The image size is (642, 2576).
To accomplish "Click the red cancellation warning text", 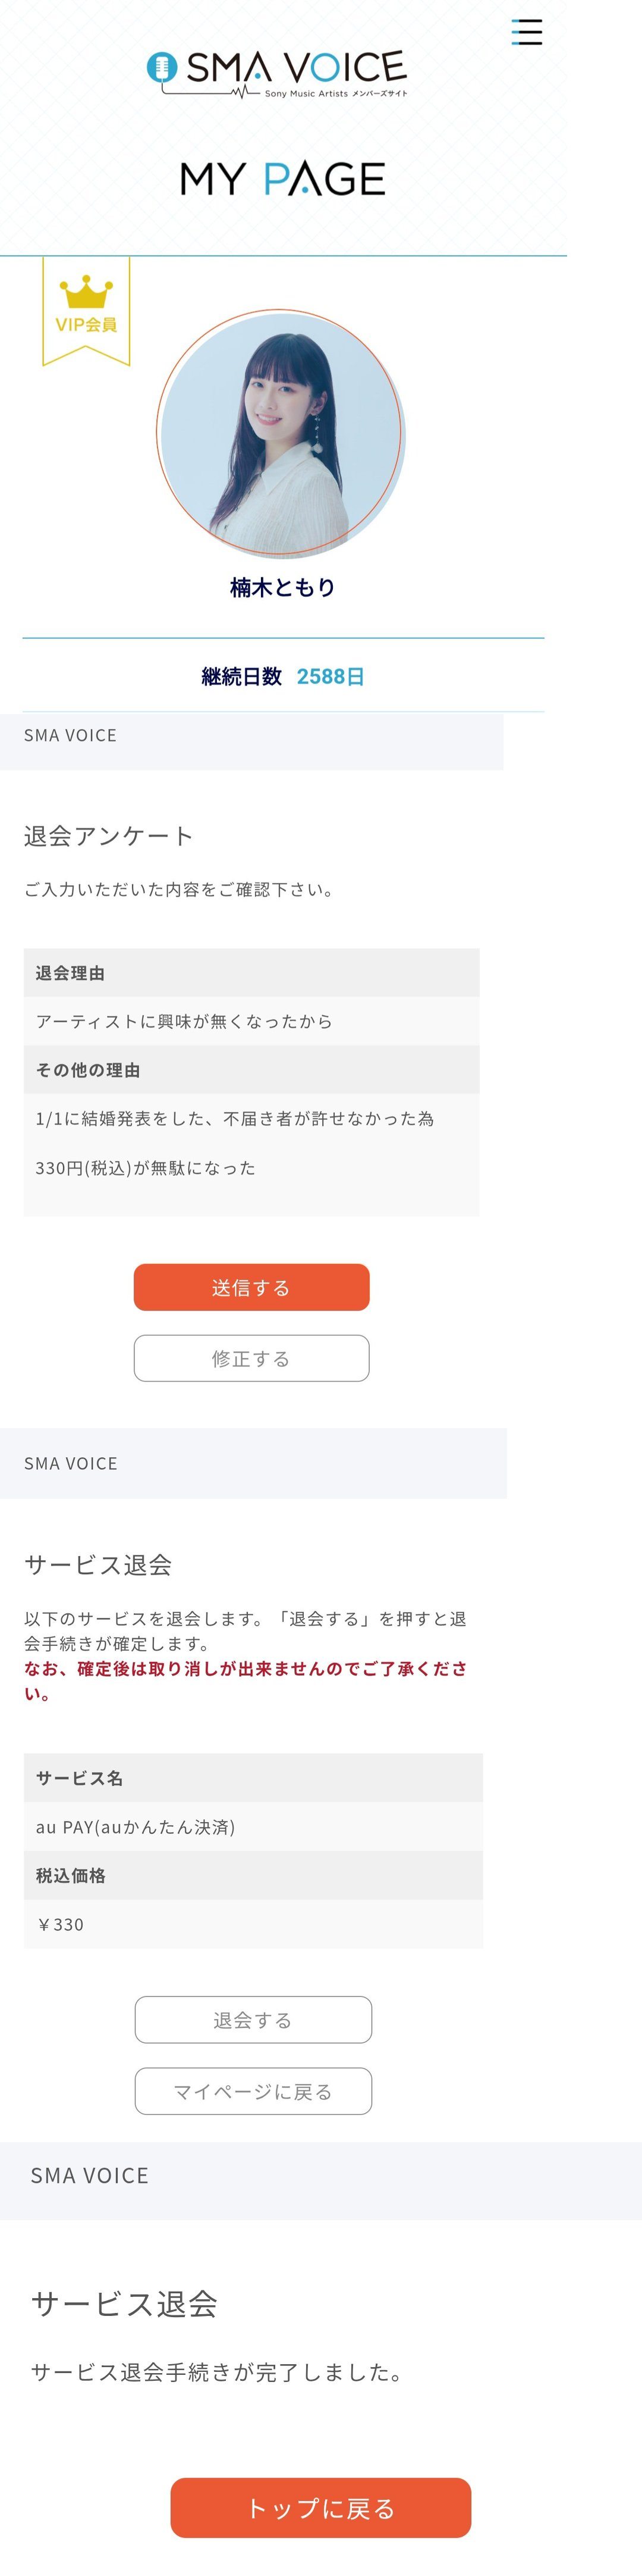I will point(245,1680).
